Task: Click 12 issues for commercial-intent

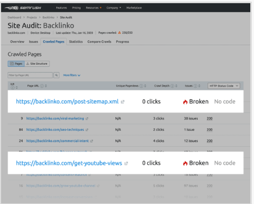Action: pos(191,141)
